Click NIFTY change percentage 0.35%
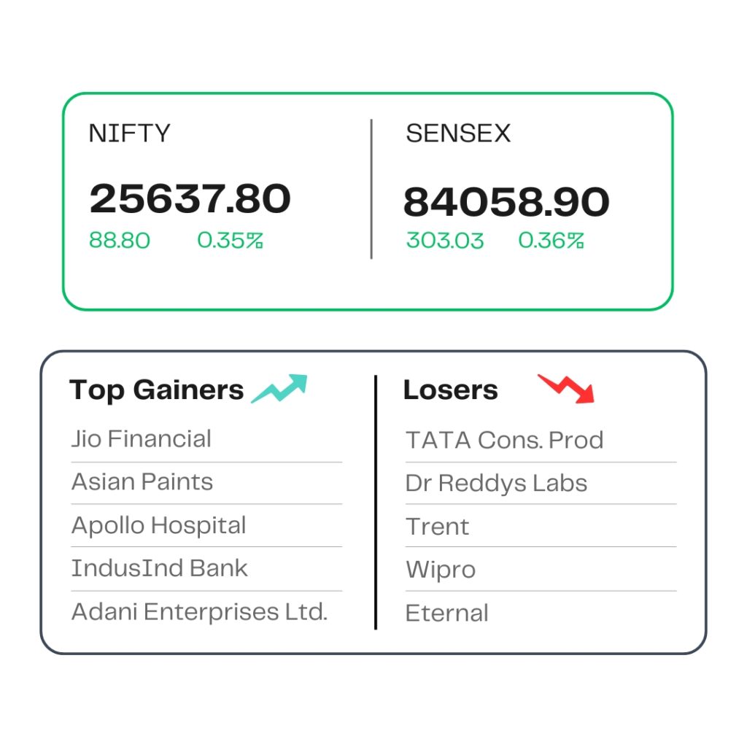747x747 pixels. coord(230,240)
